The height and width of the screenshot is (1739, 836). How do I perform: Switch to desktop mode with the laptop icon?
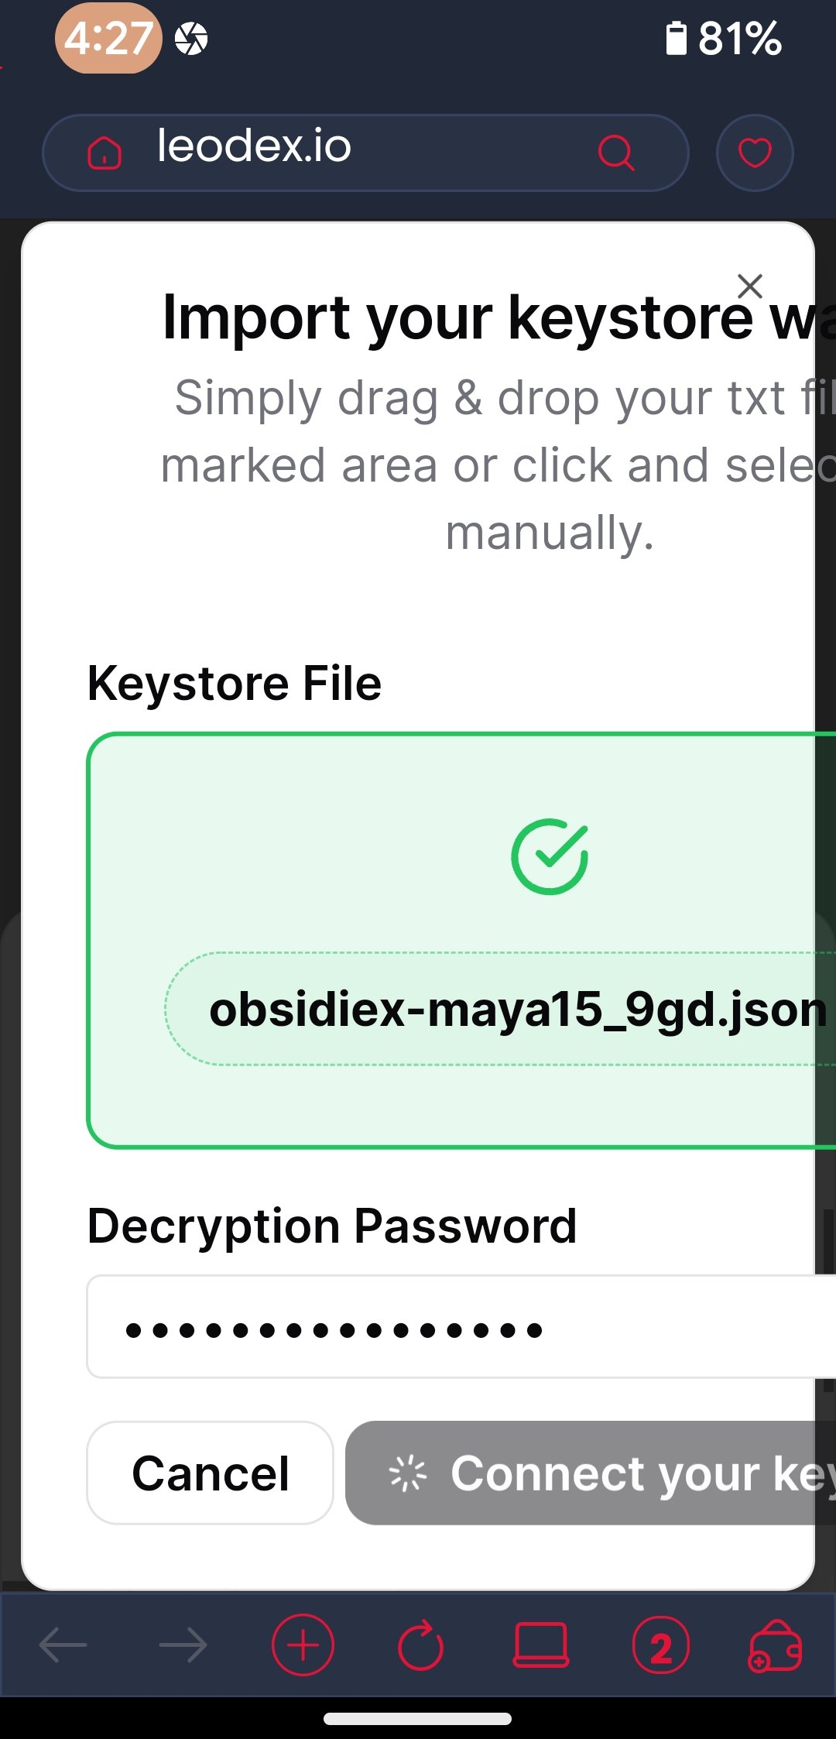click(541, 1645)
